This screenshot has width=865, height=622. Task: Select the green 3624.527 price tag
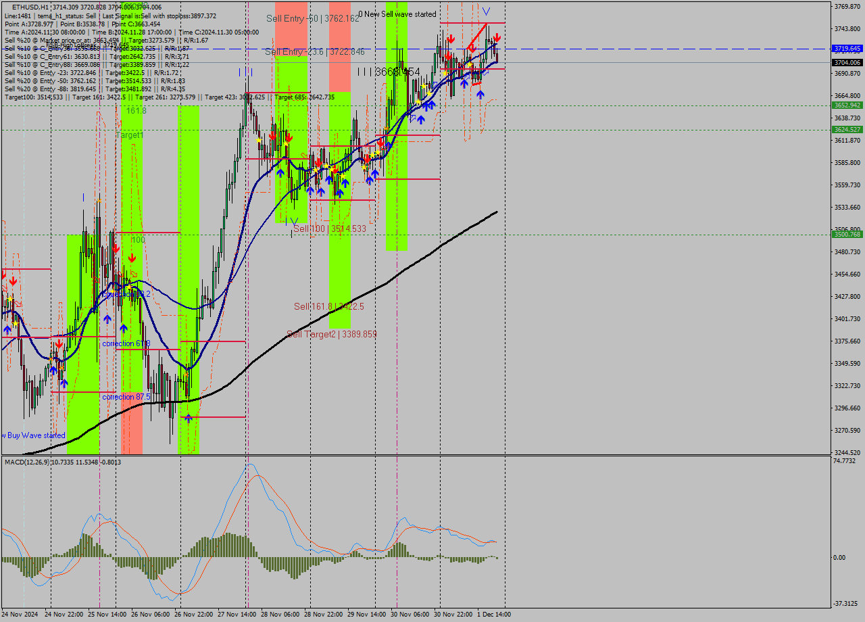pos(847,130)
